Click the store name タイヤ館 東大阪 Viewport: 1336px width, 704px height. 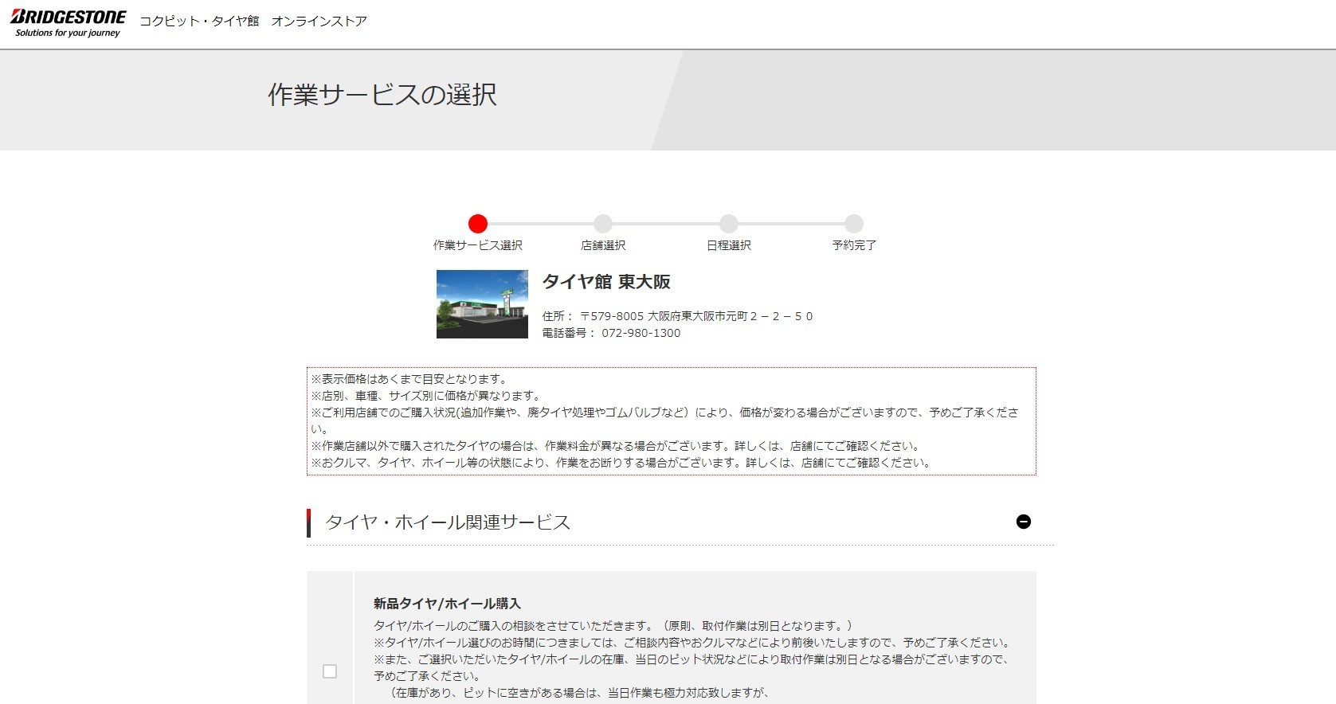coord(606,282)
